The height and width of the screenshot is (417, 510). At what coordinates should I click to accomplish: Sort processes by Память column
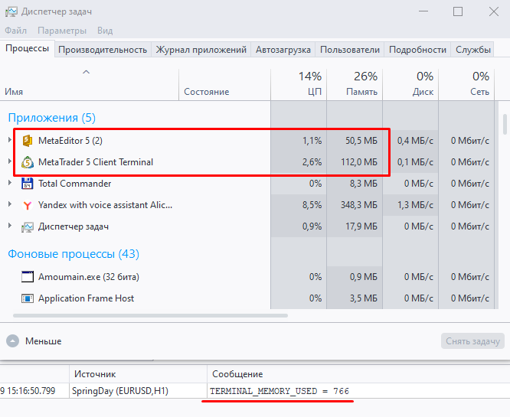click(x=355, y=83)
